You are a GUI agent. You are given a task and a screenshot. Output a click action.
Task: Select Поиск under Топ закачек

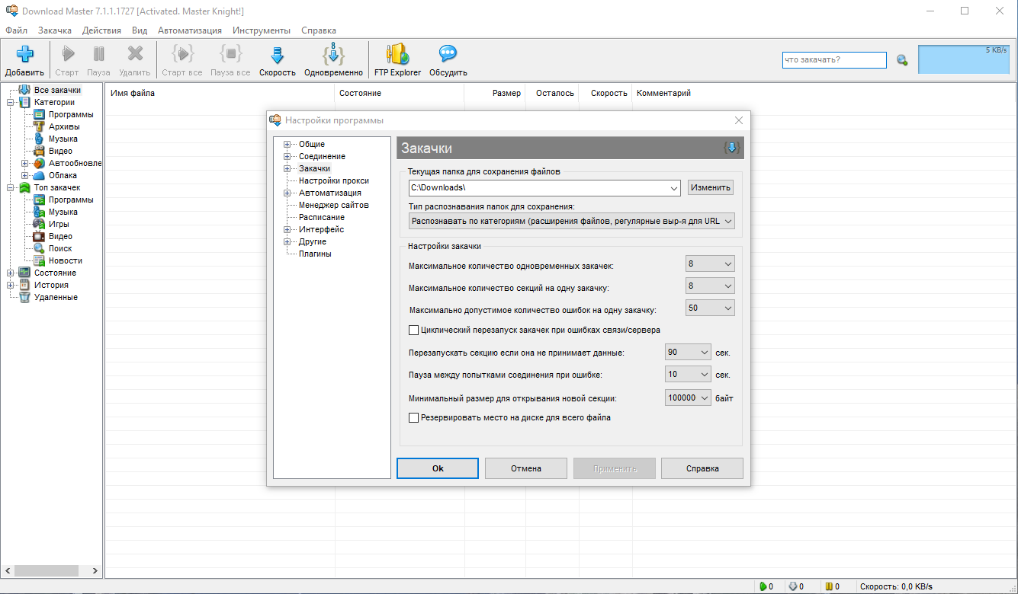(60, 248)
